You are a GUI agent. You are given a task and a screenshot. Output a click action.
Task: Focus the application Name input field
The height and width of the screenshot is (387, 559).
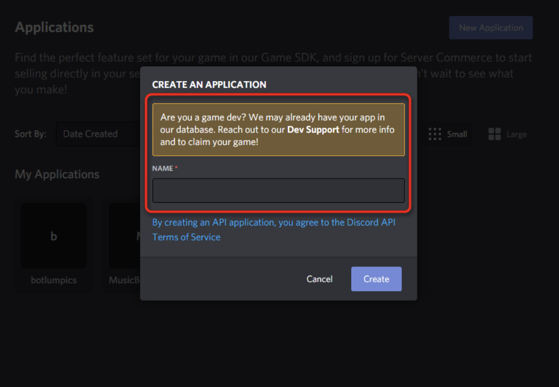pyautogui.click(x=278, y=190)
